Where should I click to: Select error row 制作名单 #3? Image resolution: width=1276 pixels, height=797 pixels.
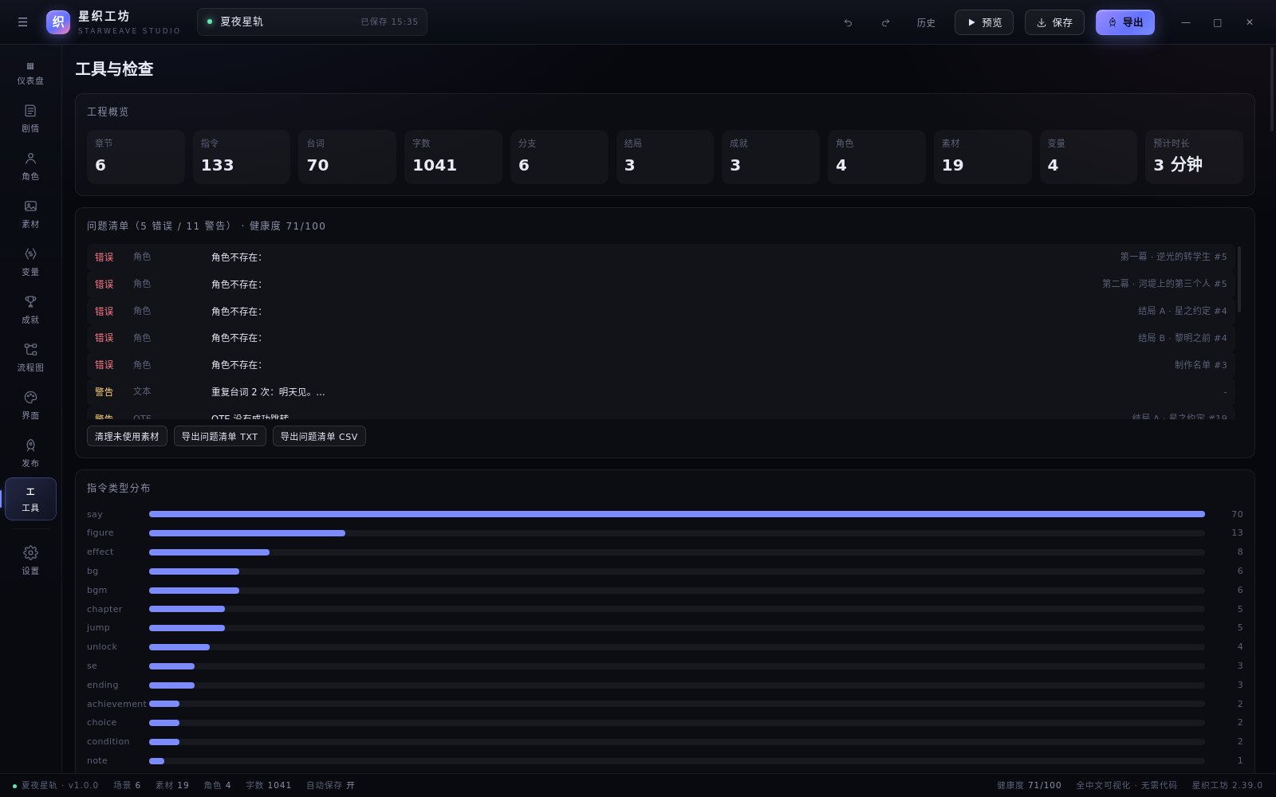tap(661, 365)
